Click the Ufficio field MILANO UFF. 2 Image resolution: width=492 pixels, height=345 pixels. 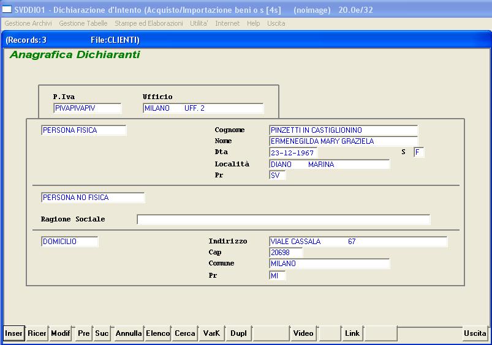pyautogui.click(x=203, y=108)
